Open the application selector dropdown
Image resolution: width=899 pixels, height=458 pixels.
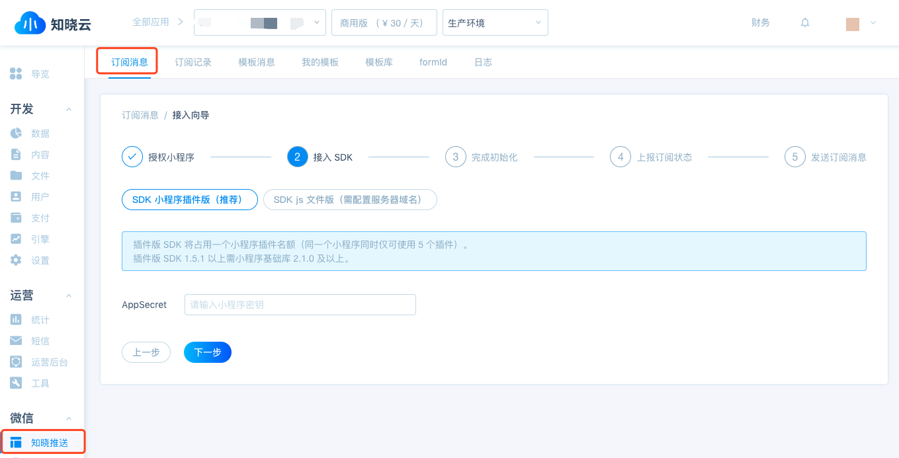click(x=260, y=22)
